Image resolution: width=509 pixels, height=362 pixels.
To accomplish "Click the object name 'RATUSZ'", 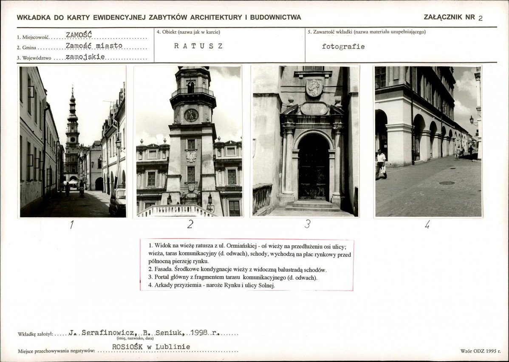I will pos(198,46).
